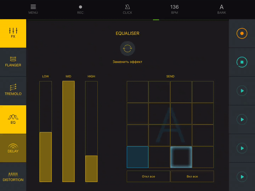Image resolution: width=255 pixels, height=191 pixels.
Task: Tap the orange loop record button
Action: (242, 33)
